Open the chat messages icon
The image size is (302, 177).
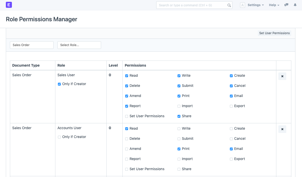tap(286, 5)
